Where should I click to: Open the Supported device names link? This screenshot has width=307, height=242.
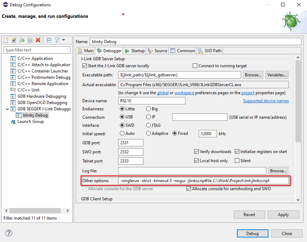266,101
